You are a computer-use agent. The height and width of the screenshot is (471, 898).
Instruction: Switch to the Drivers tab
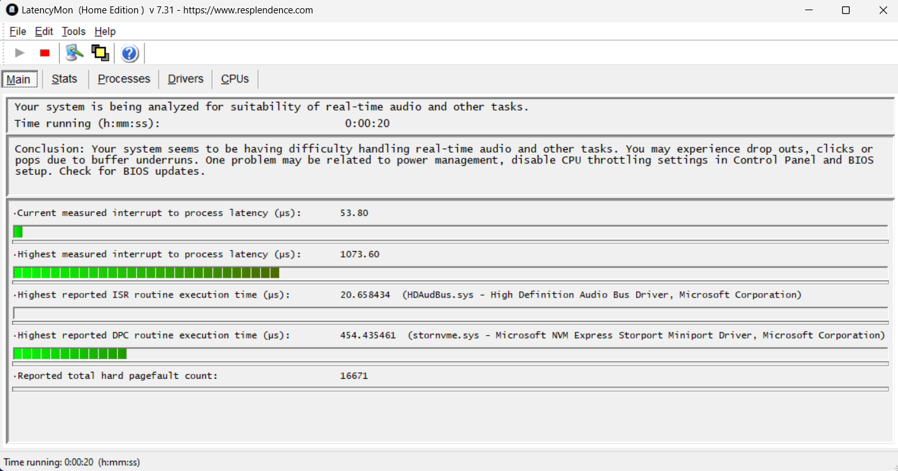[186, 79]
